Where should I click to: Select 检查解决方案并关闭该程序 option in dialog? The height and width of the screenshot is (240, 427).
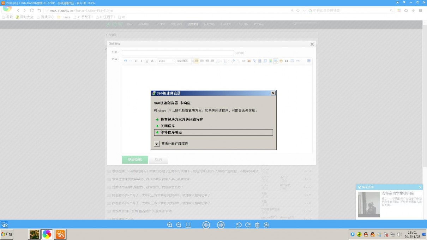point(182,120)
